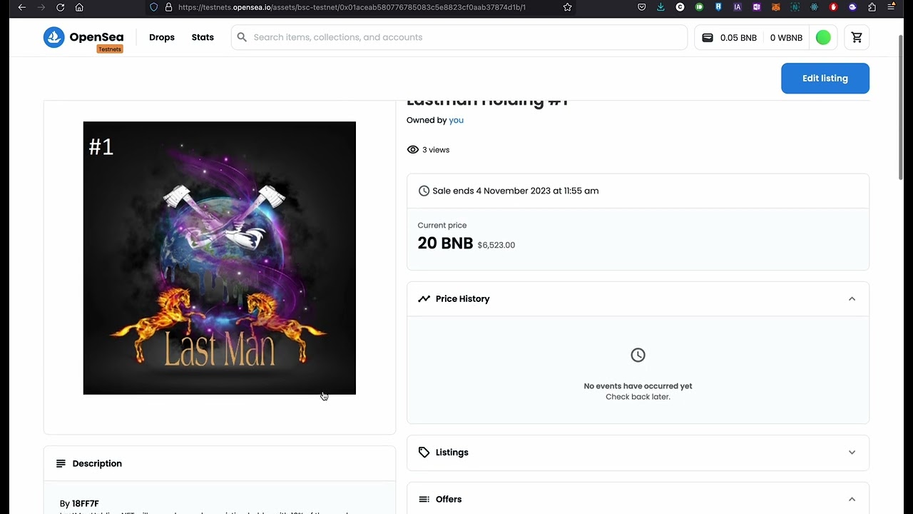The image size is (913, 514).
Task: Open the extensions puzzle piece menu
Action: [x=872, y=7]
